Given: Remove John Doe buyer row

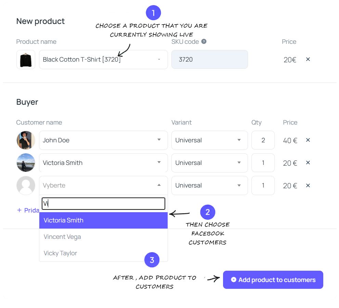Looking at the screenshot, I should [x=308, y=140].
